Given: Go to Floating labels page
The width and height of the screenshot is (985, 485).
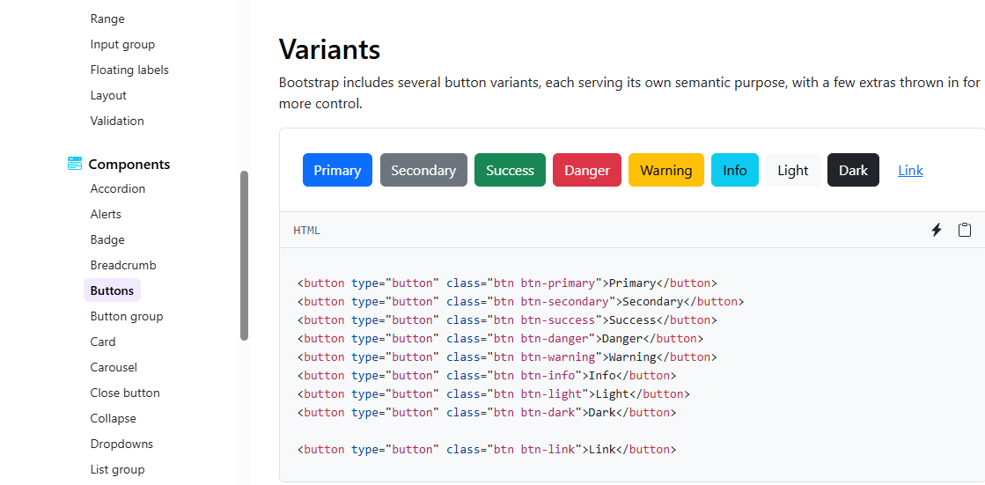Looking at the screenshot, I should click(129, 70).
